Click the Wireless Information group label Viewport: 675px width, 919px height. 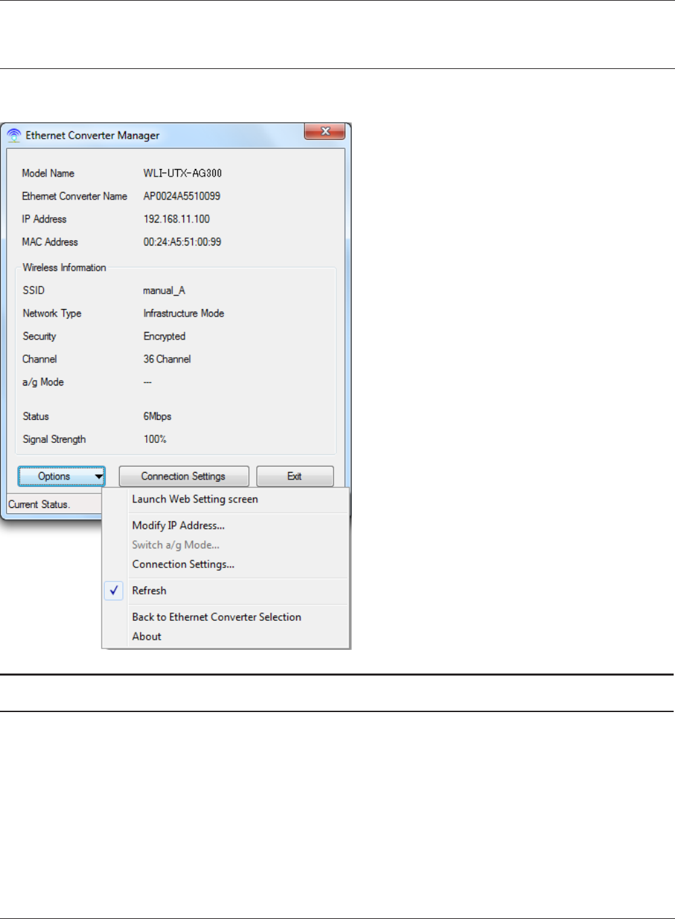(x=64, y=268)
